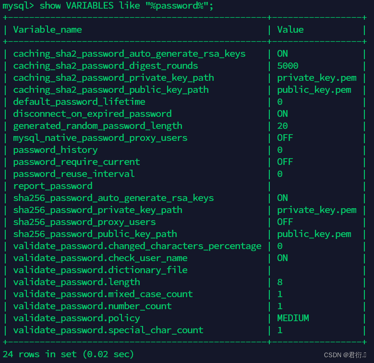
Task: Click the "24 rows in set" result line
Action: pos(68,354)
